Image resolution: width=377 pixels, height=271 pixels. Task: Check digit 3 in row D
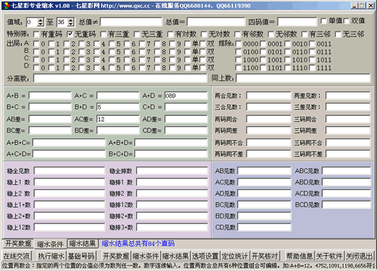82,68
